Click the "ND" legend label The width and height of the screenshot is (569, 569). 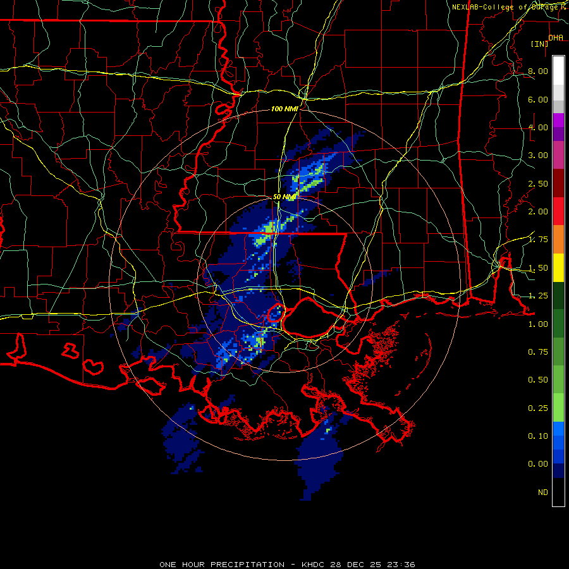pyautogui.click(x=543, y=493)
